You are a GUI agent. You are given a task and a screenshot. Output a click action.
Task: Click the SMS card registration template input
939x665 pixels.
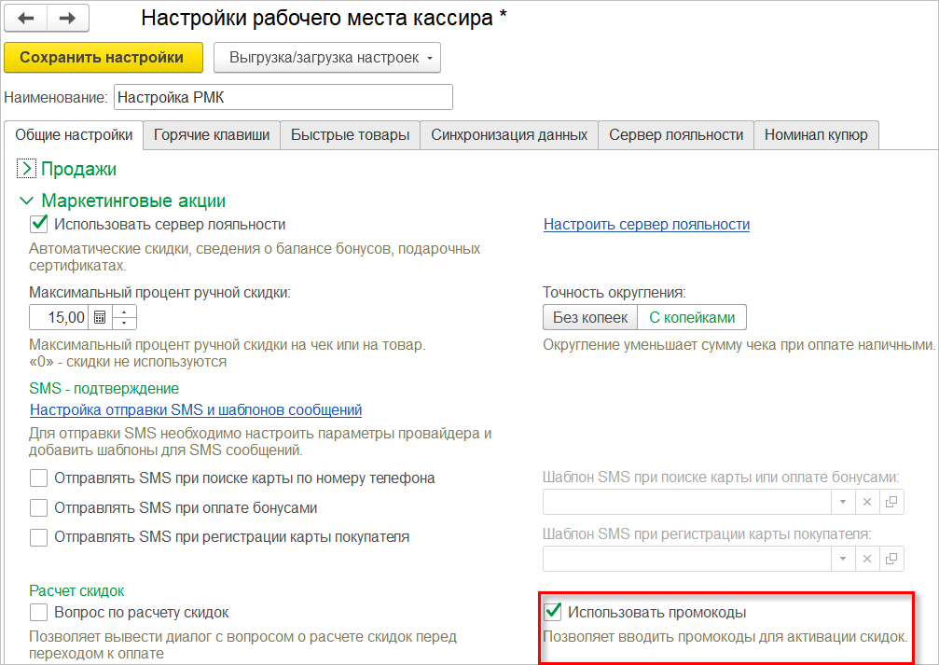687,559
